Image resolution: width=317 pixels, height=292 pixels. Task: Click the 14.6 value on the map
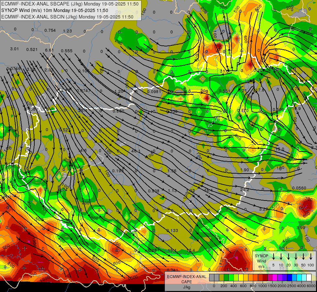pos(82,151)
